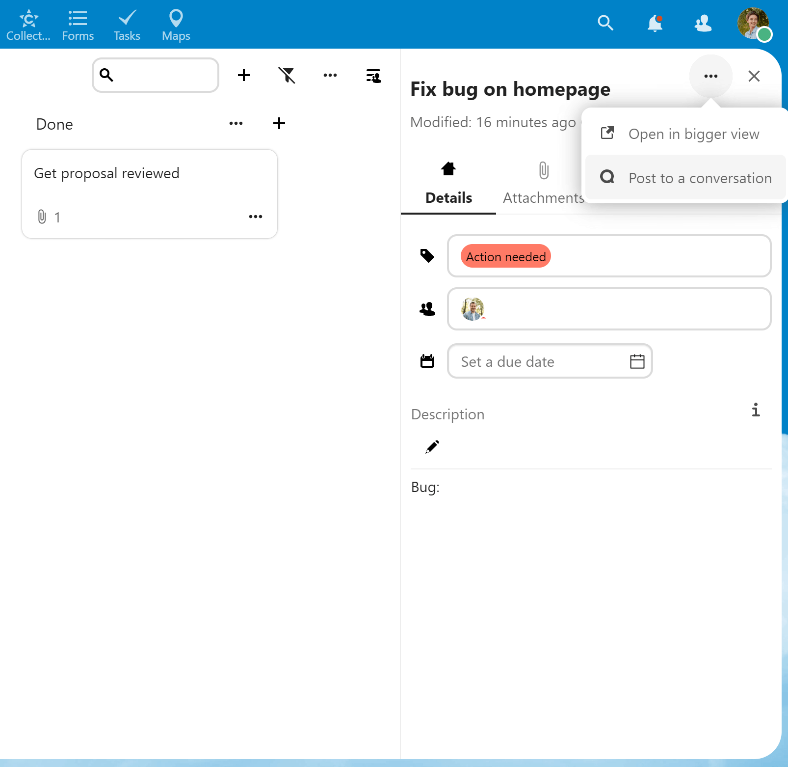The width and height of the screenshot is (788, 767).
Task: Open the Tasks app
Action: click(x=127, y=25)
